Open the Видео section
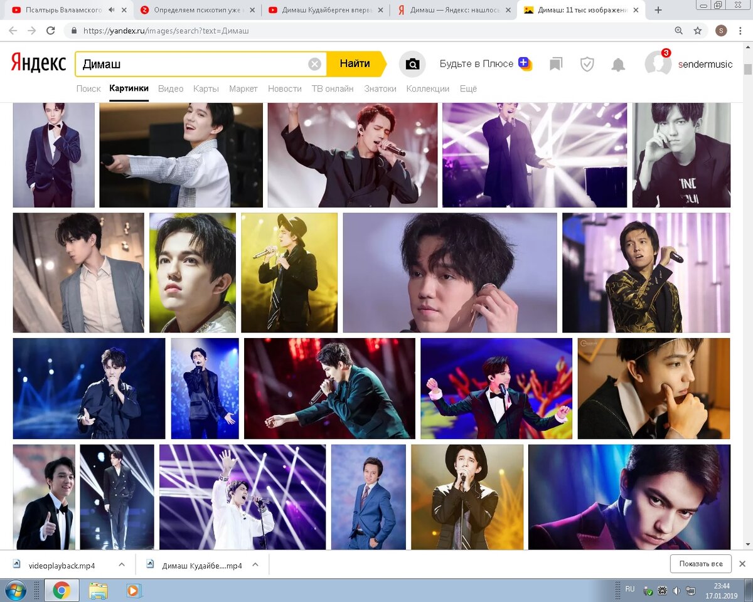Image resolution: width=753 pixels, height=602 pixels. [x=171, y=89]
